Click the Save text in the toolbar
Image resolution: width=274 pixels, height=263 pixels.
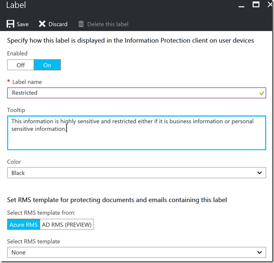(x=23, y=24)
